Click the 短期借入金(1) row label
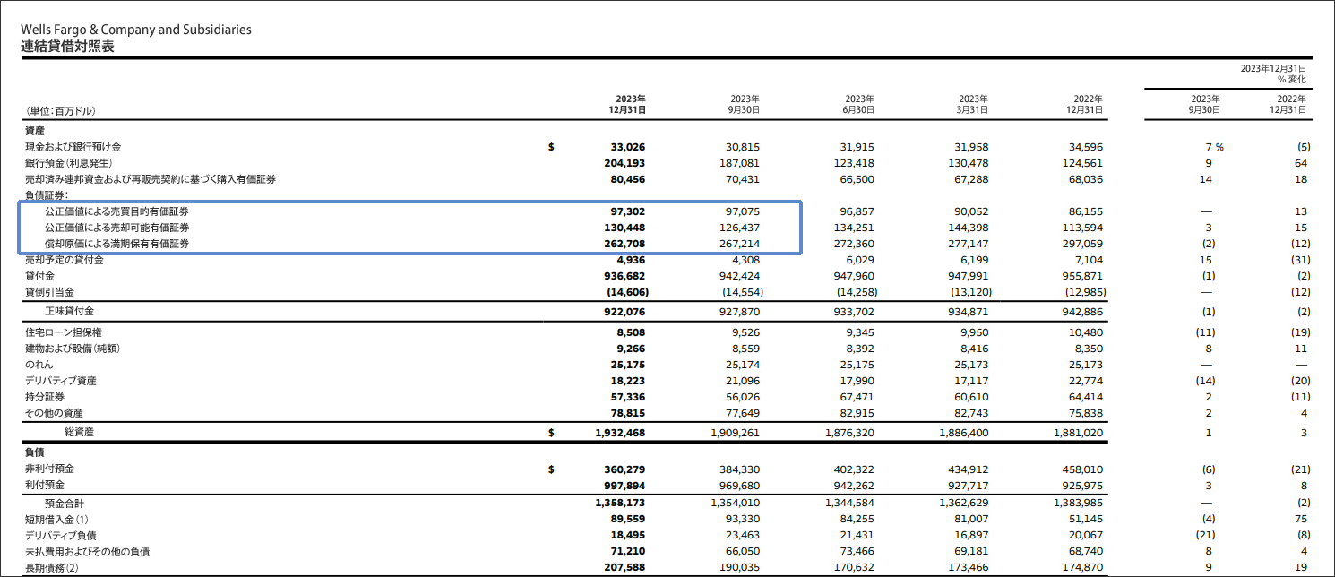This screenshot has height=577, width=1335. [56, 519]
